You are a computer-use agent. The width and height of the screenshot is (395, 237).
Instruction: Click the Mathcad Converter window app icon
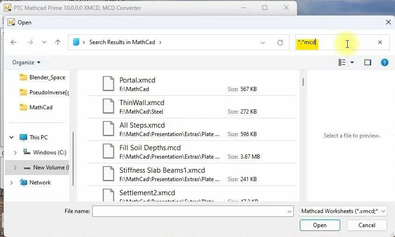(x=7, y=8)
